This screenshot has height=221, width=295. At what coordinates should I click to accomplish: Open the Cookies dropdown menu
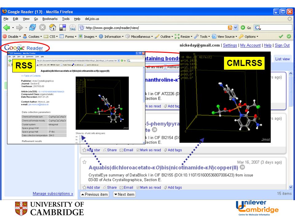(x=32, y=37)
